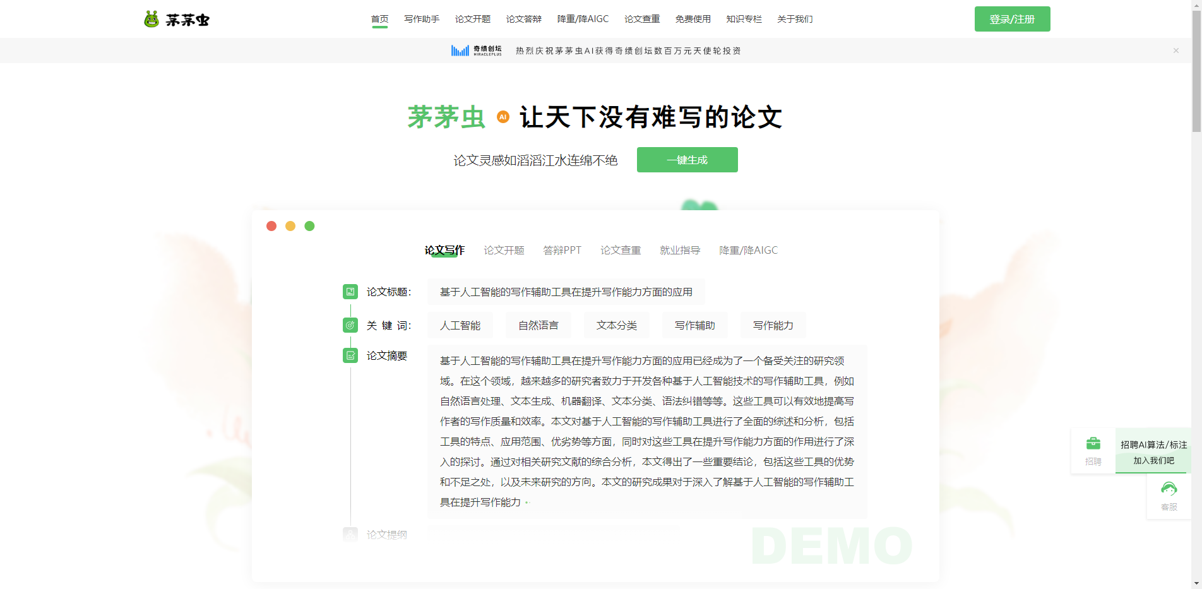Switch to 论文开题 demo tab

(504, 250)
